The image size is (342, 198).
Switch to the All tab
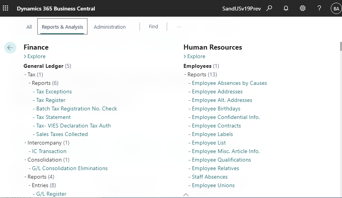tap(29, 27)
